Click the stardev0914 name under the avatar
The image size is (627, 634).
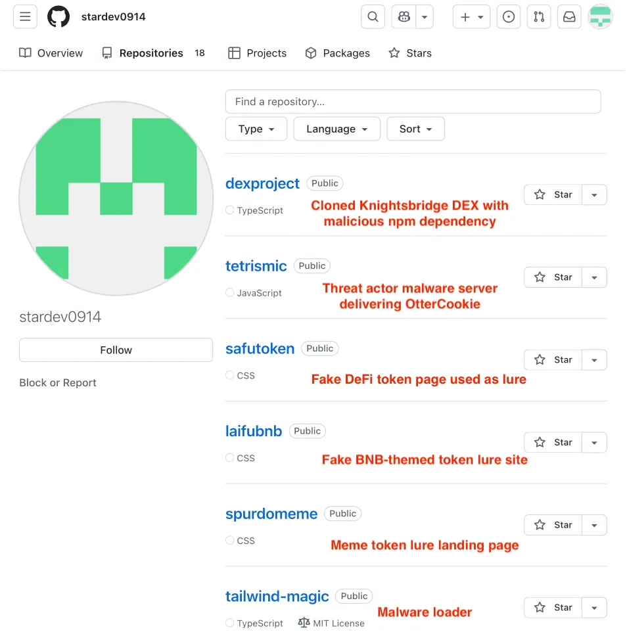[60, 317]
